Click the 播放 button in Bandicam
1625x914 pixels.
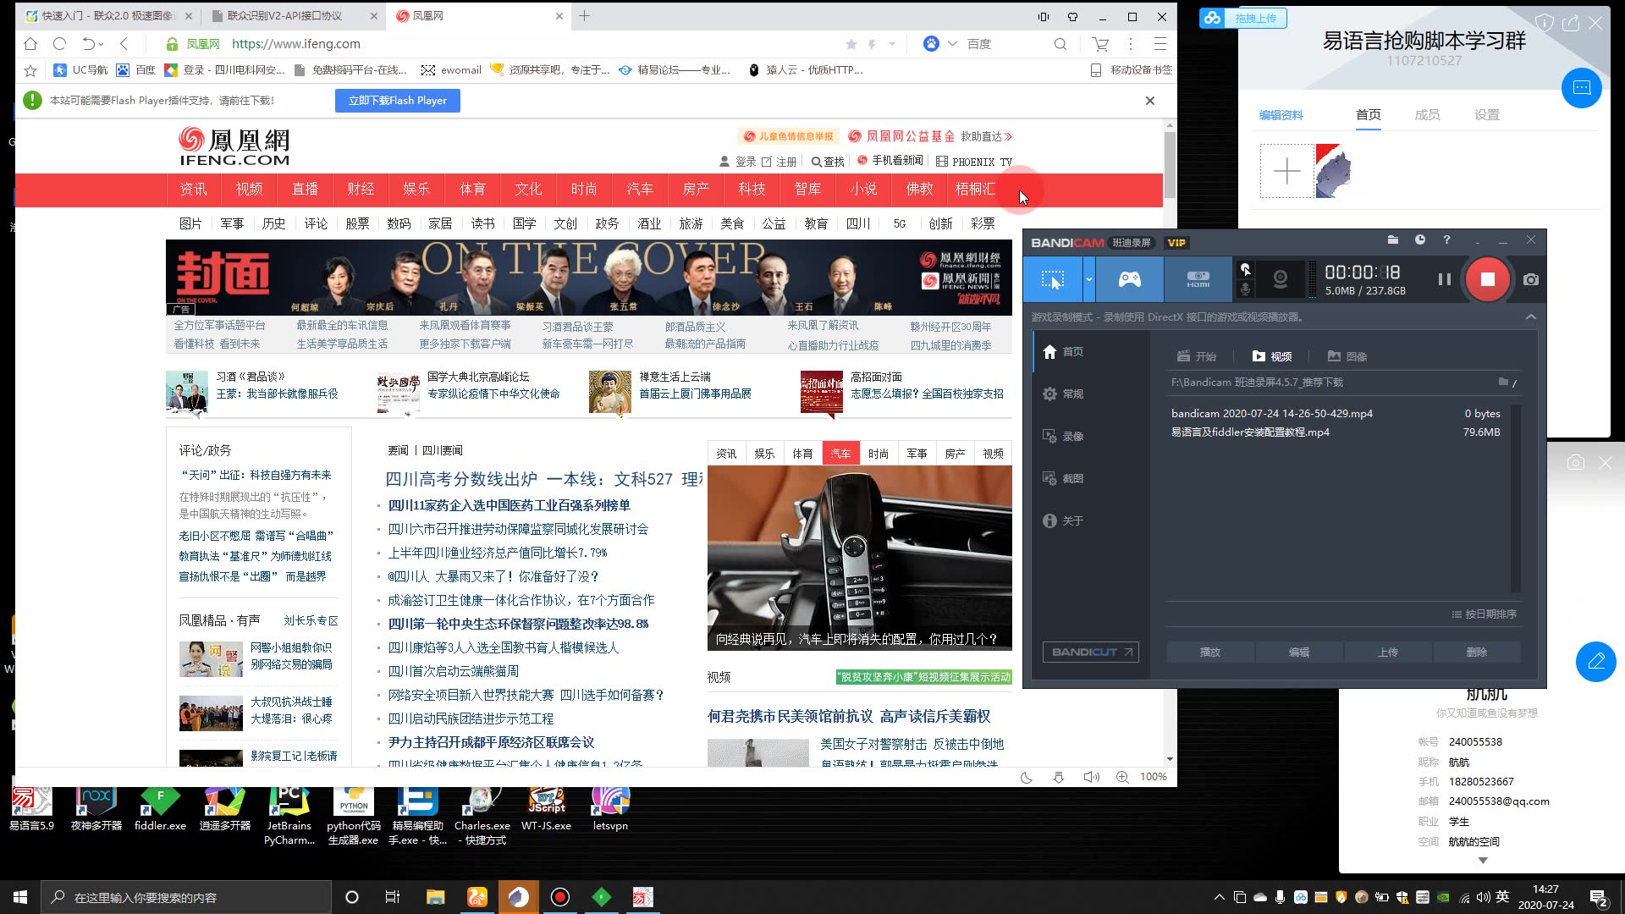[x=1210, y=652]
